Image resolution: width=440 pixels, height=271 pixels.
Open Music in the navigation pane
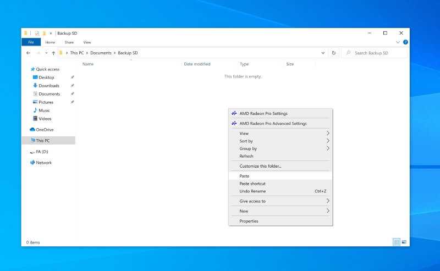click(44, 110)
